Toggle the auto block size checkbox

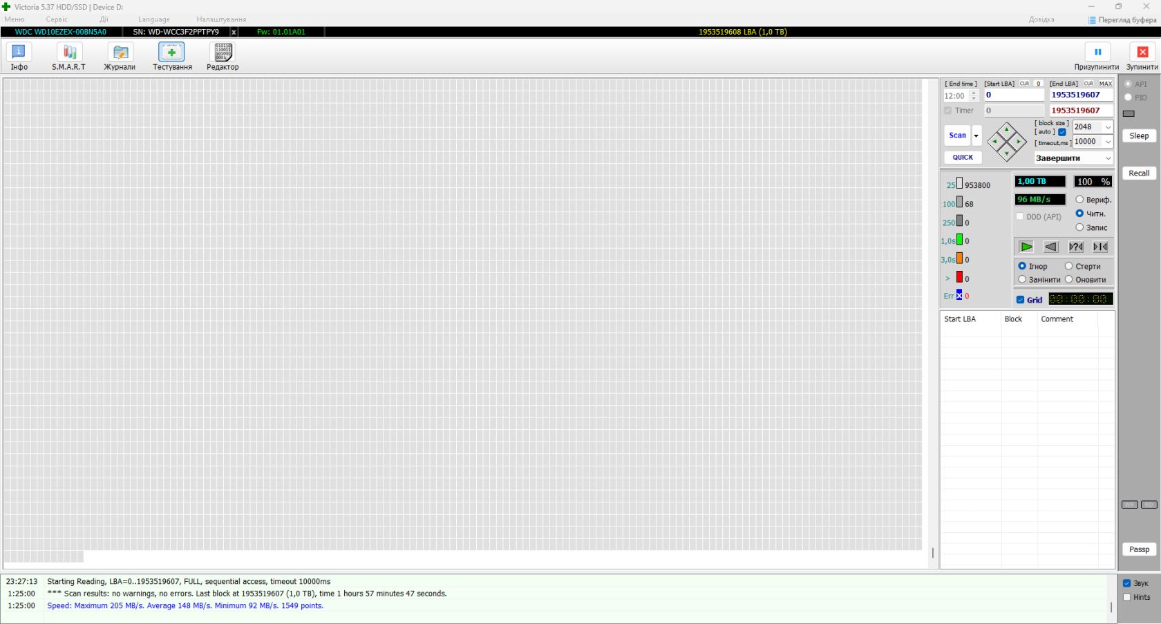(1062, 132)
